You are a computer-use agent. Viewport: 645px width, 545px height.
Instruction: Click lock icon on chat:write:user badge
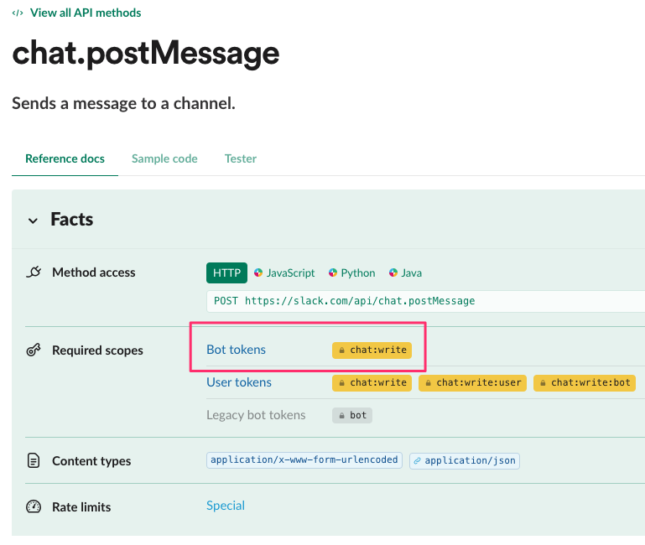[x=429, y=383]
